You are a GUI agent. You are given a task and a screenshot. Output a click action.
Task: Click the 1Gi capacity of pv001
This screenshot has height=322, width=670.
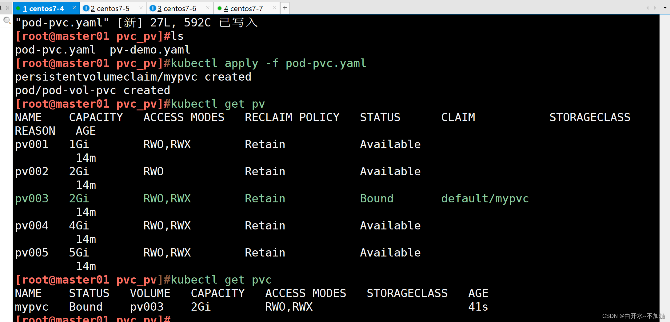79,145
